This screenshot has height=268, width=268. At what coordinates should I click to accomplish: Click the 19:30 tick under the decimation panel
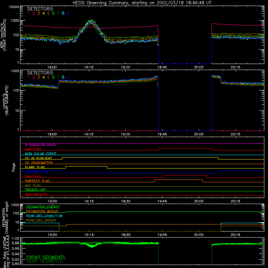[126, 235]
